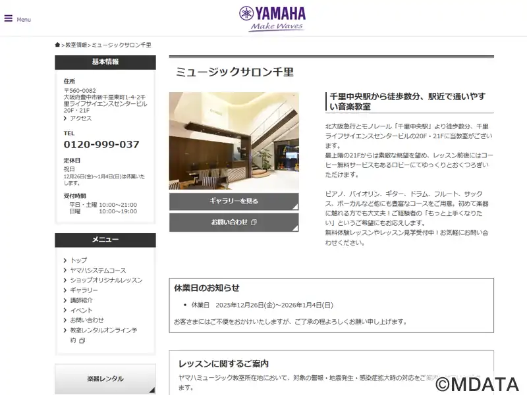
Task: Click the 平日・土曜 10:00〜21:00 hours row
Action: tap(103, 205)
